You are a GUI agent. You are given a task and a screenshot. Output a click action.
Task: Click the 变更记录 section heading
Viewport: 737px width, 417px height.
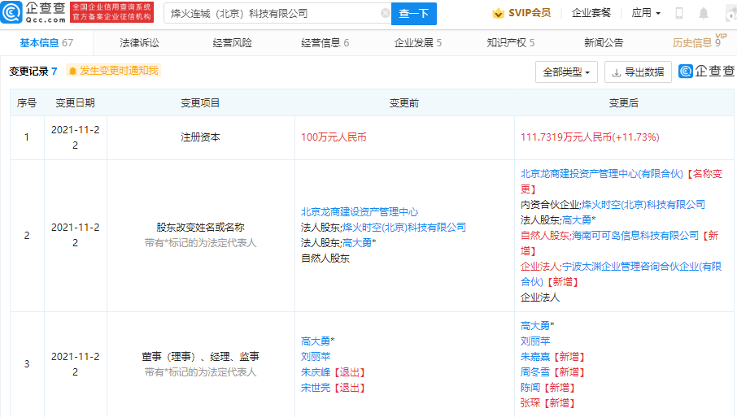(28, 71)
